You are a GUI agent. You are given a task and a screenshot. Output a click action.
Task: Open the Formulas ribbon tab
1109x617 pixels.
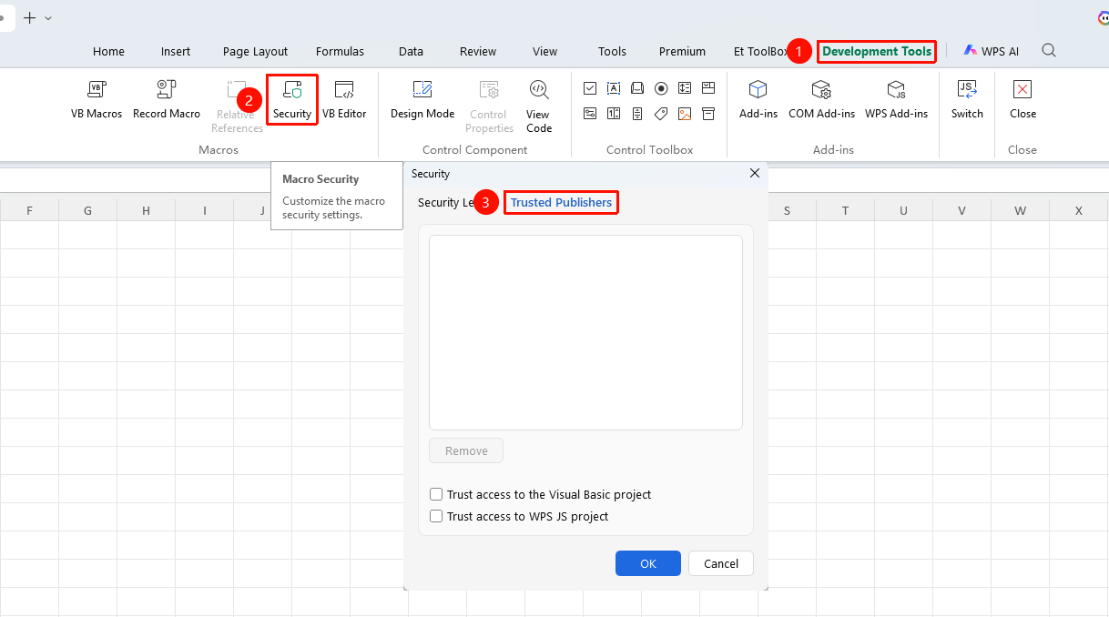340,52
